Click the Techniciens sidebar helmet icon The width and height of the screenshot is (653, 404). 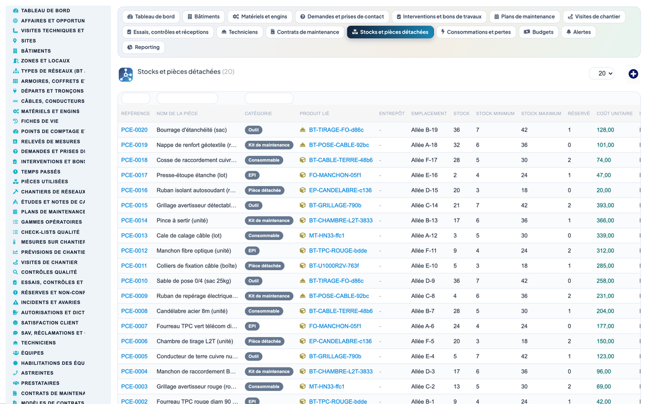[15, 343]
